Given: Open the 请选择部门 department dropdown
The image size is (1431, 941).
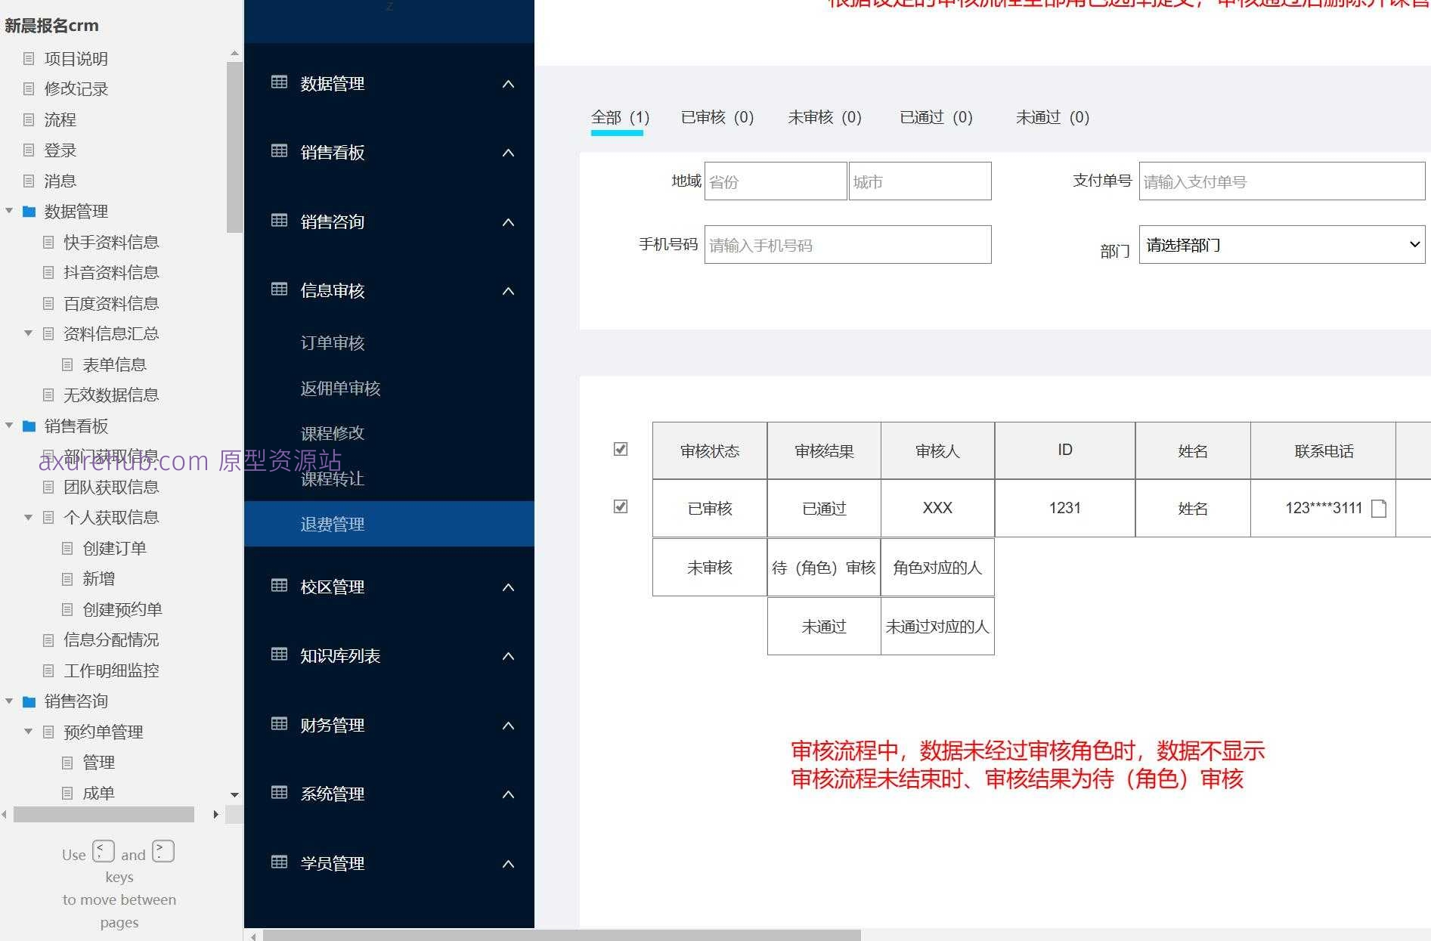Looking at the screenshot, I should tap(1282, 244).
